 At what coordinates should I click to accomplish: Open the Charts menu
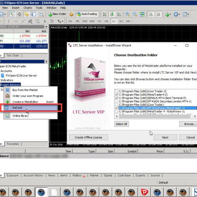coord(28,8)
